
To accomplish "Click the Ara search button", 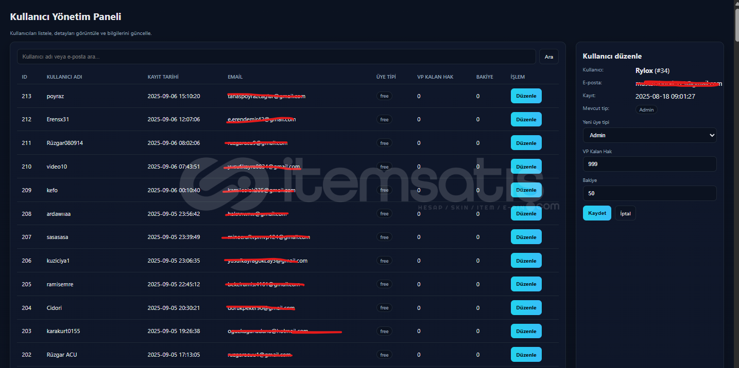I will coord(548,57).
